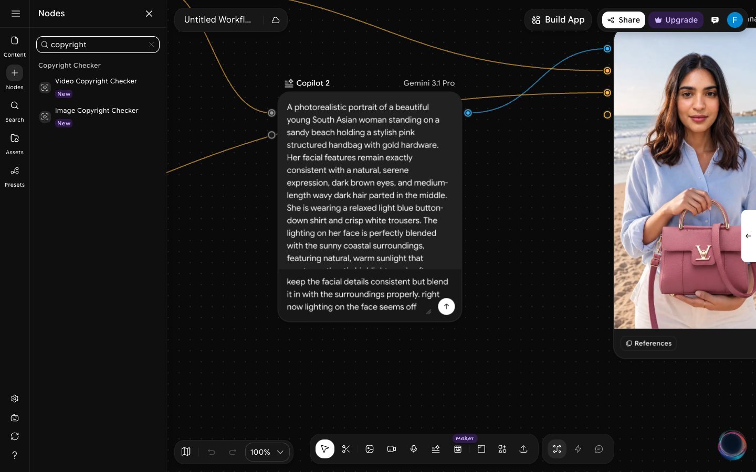The image size is (756, 472).
Task: Click the Upgrade button
Action: click(676, 20)
